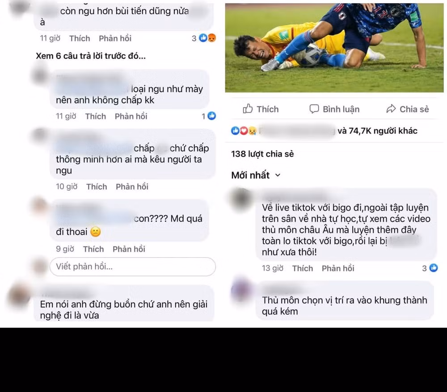Click the 'và 74,7K người khác' text
447x392 pixels.
(377, 131)
